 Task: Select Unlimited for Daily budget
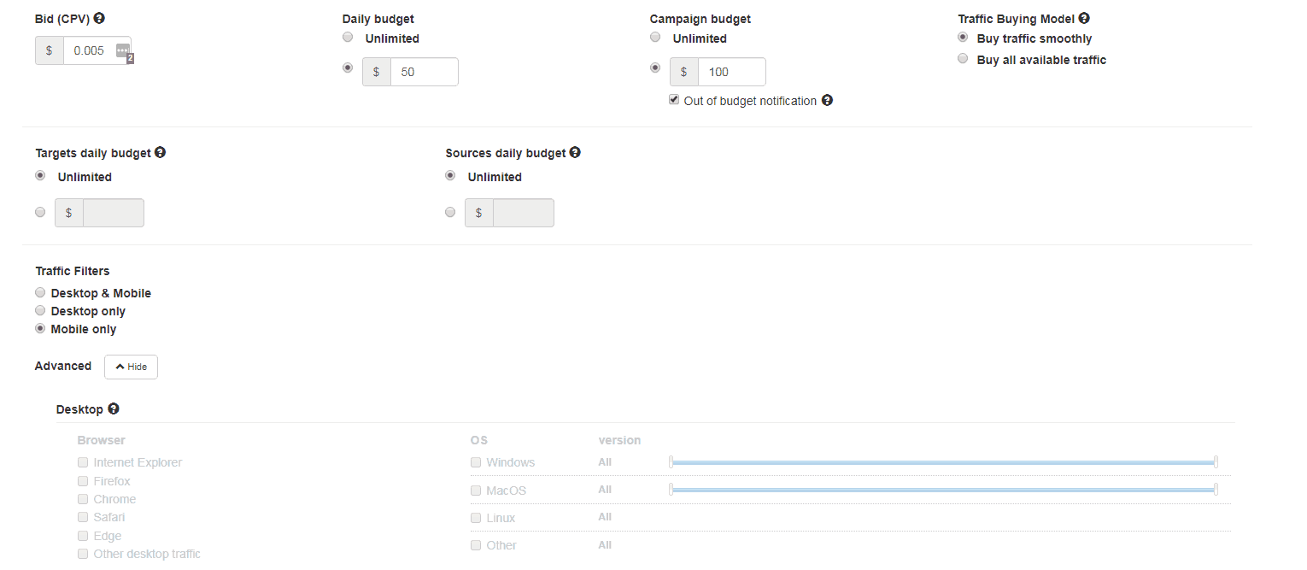pyautogui.click(x=348, y=37)
